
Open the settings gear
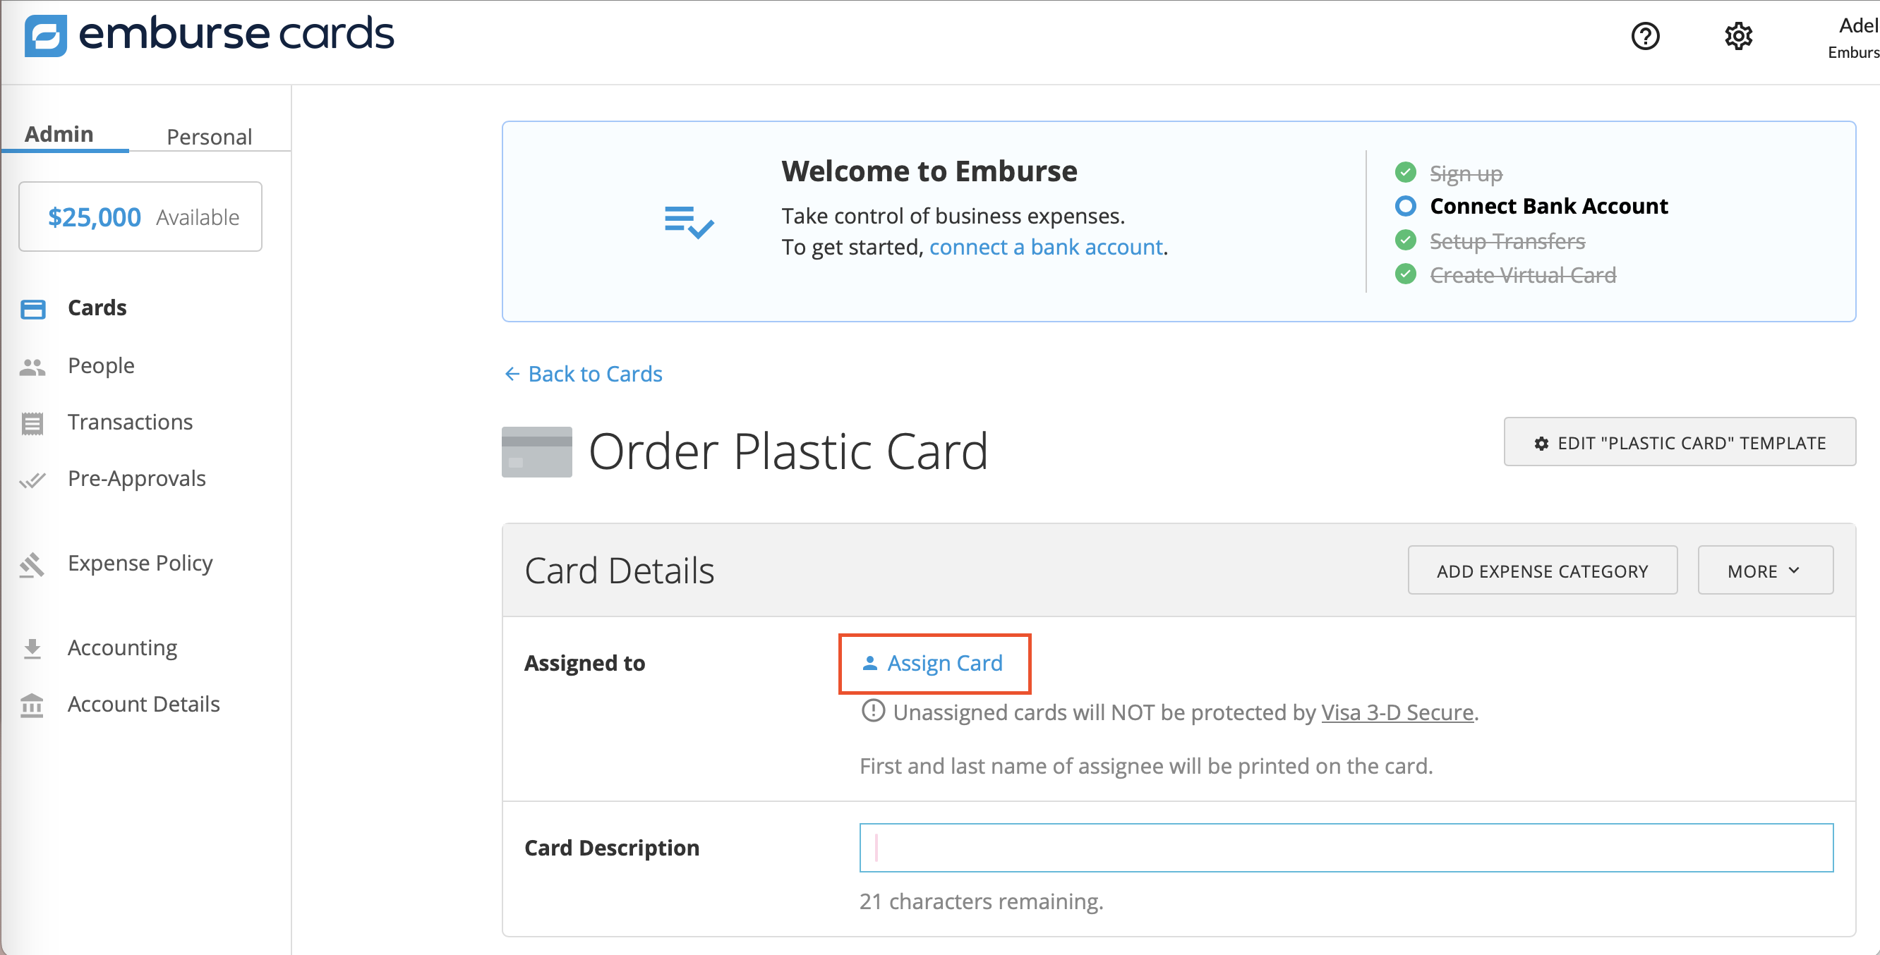1738,35
